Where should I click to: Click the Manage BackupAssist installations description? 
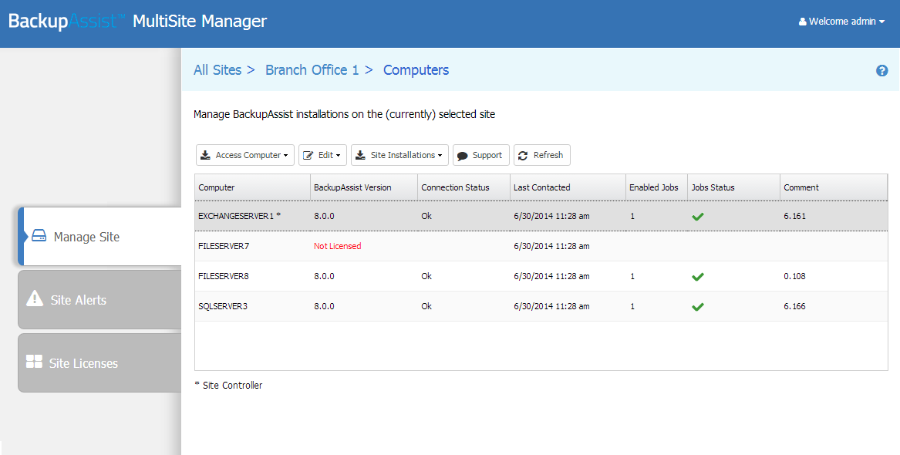pyautogui.click(x=345, y=115)
